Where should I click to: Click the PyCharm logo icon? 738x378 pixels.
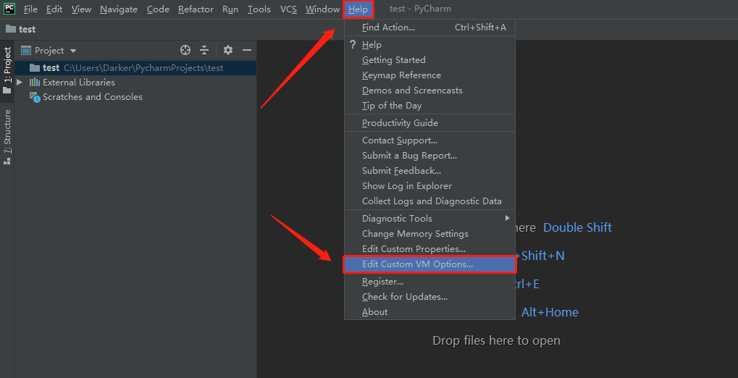coord(9,9)
